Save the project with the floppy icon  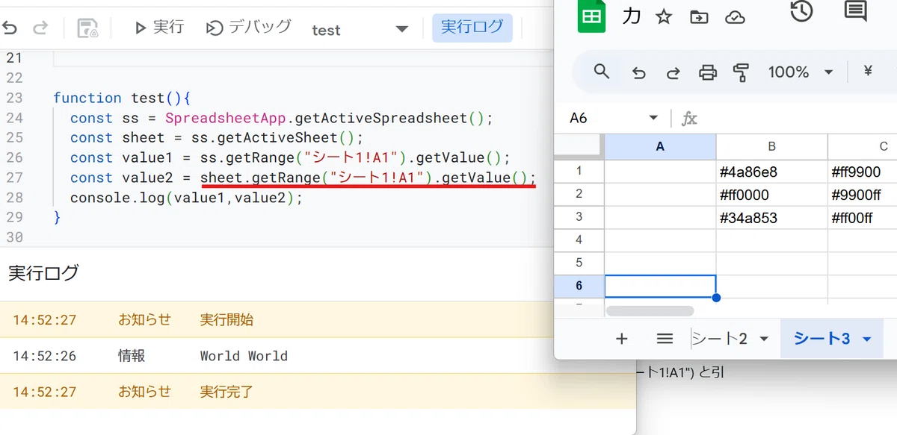pos(88,28)
